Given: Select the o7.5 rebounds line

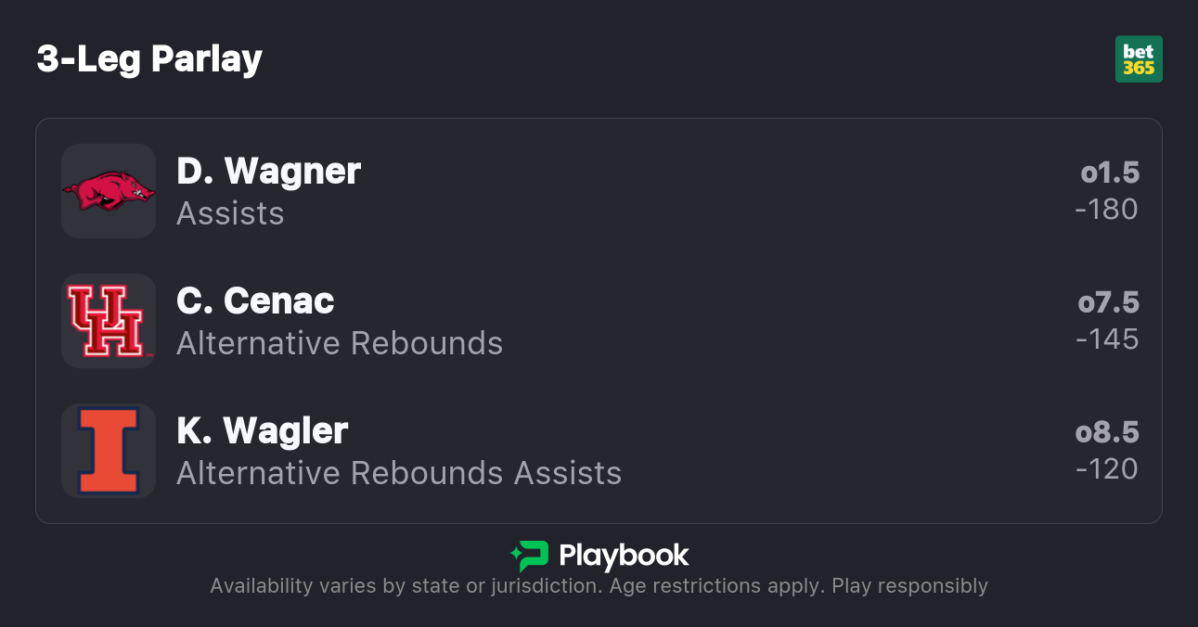Looking at the screenshot, I should pos(1108,302).
